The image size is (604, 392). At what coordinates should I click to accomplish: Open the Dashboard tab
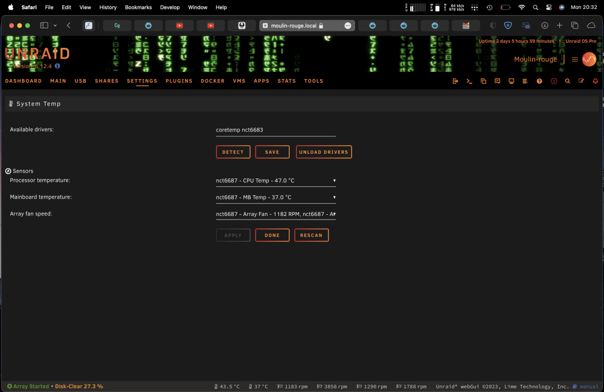pyautogui.click(x=24, y=81)
